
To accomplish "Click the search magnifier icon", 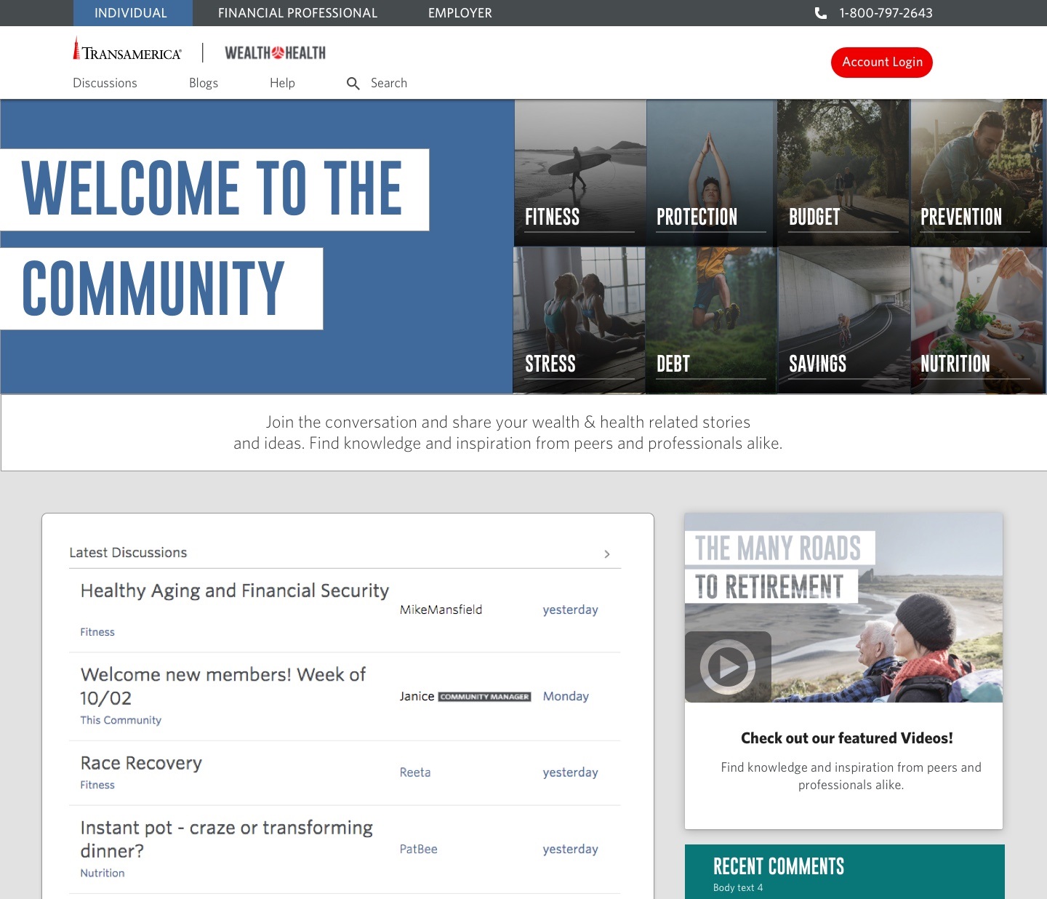I will [x=353, y=84].
